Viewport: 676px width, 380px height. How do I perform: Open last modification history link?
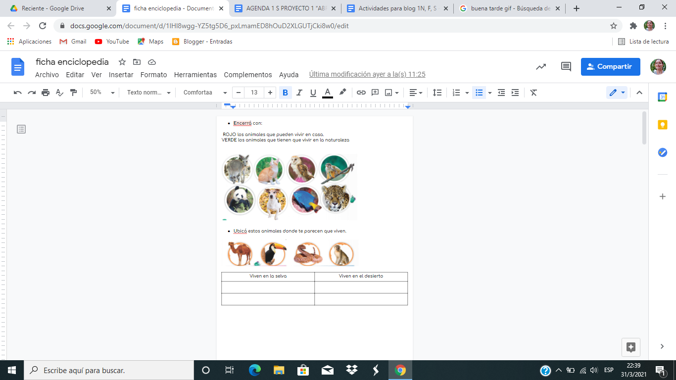click(x=367, y=75)
